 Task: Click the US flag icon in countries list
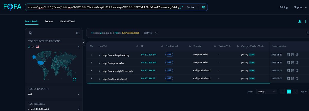click(x=37, y=47)
